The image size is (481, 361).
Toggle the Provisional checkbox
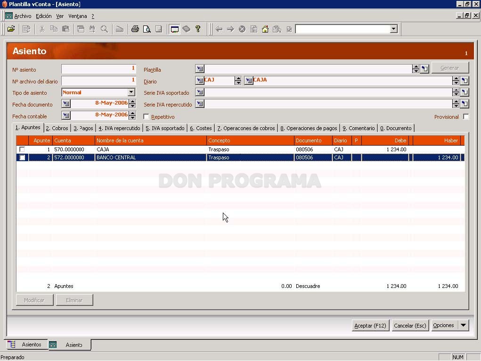pyautogui.click(x=465, y=117)
